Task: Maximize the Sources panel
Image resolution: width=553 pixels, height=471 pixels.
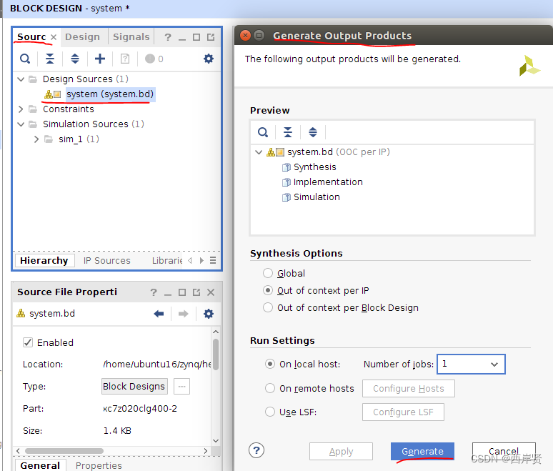Action: pos(196,37)
